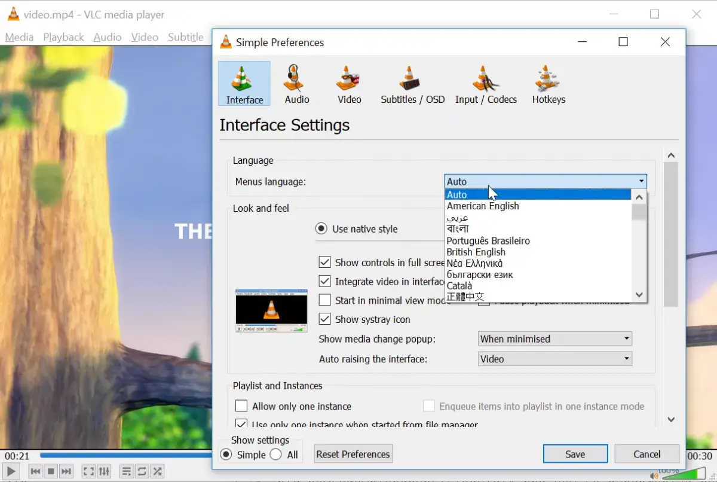Viewport: 717px width, 482px height.
Task: Open the Video menu in the menu bar
Action: [145, 37]
